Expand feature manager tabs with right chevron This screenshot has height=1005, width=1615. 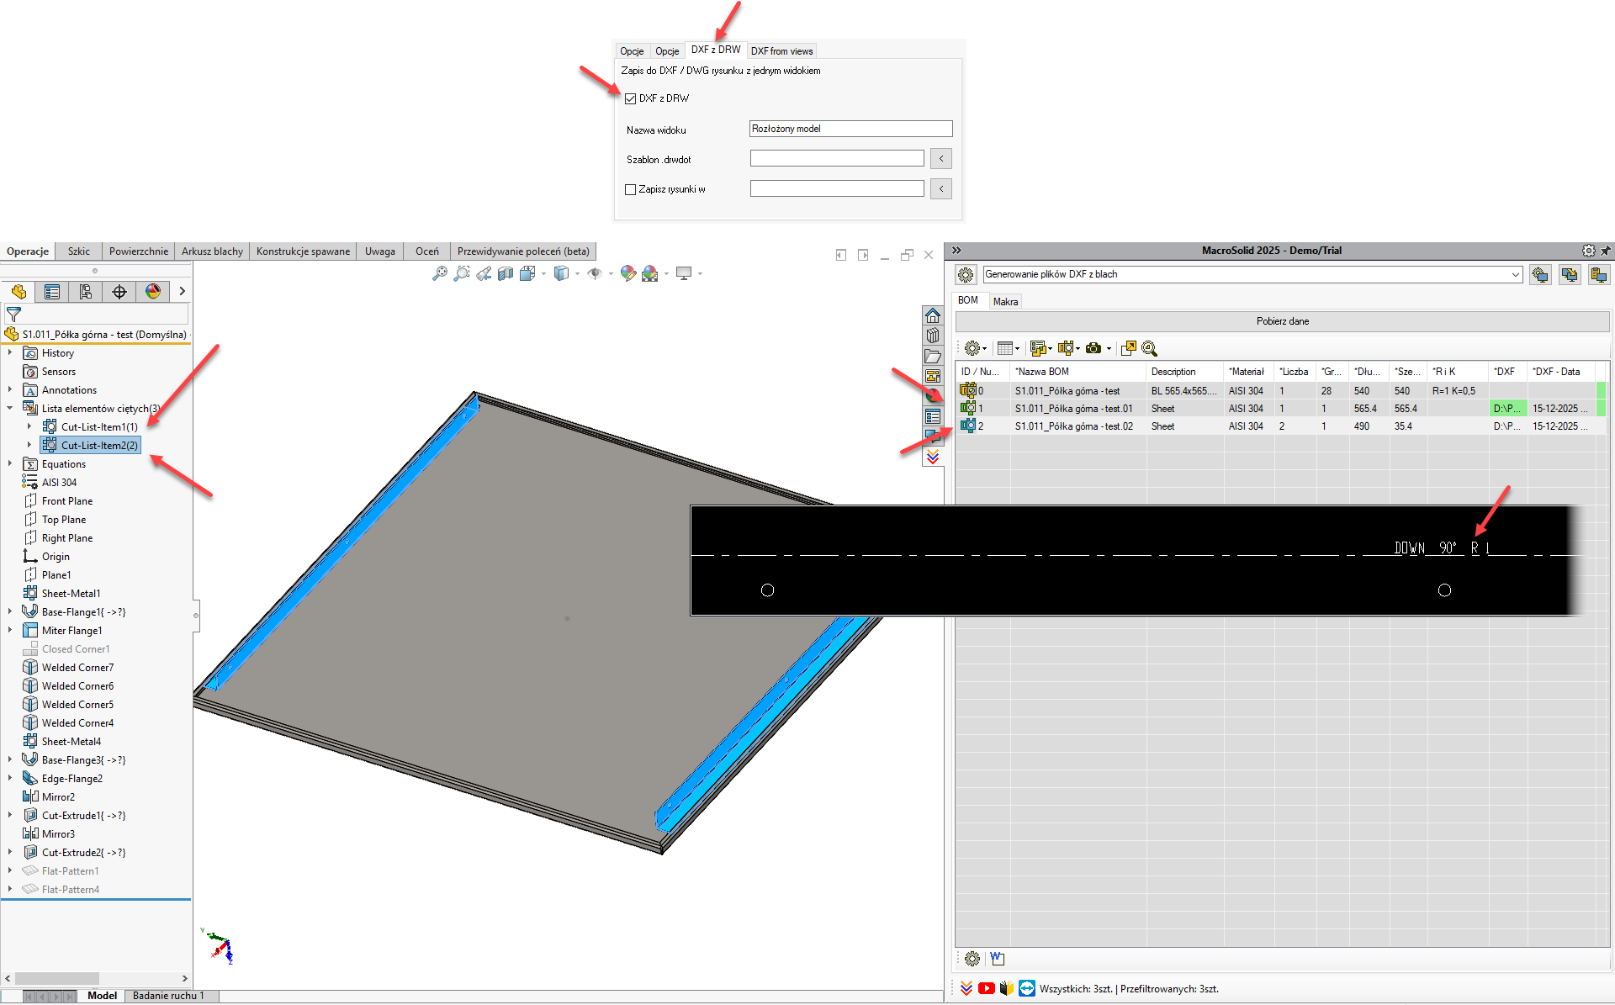182,292
